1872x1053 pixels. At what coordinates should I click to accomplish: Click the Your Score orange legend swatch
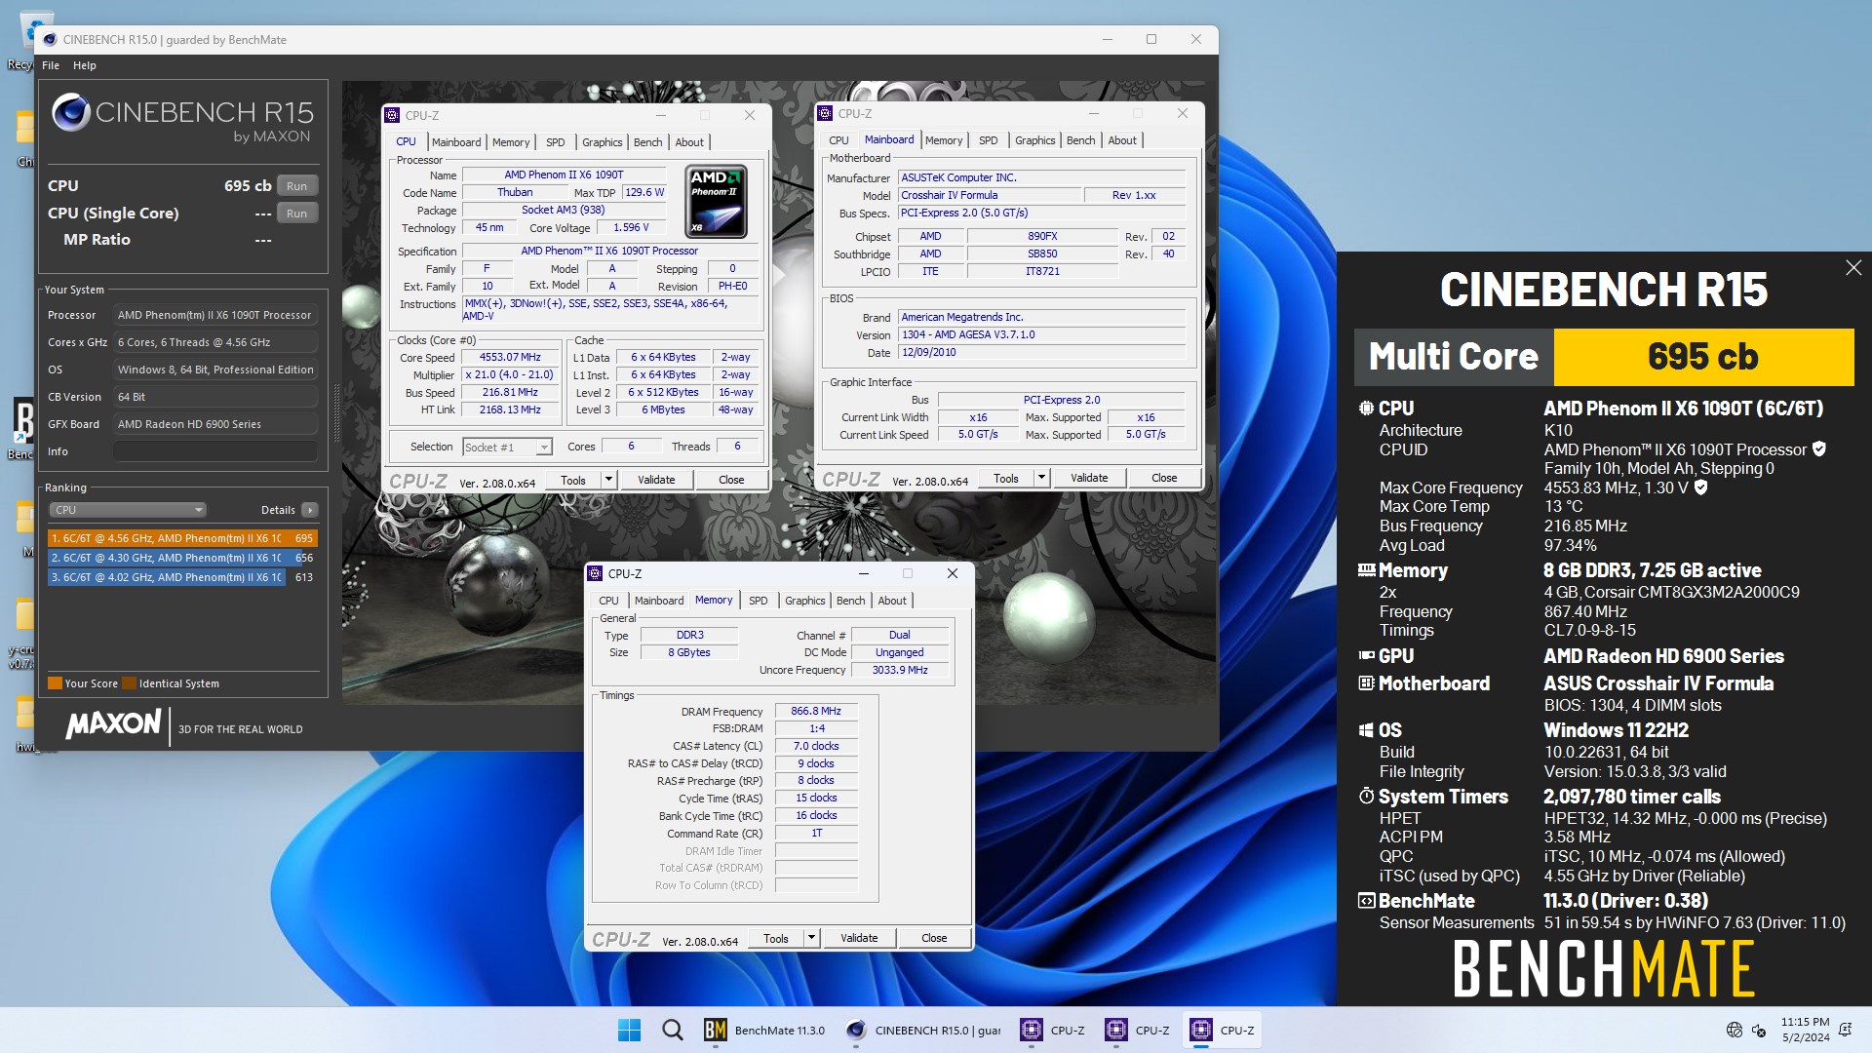[56, 683]
